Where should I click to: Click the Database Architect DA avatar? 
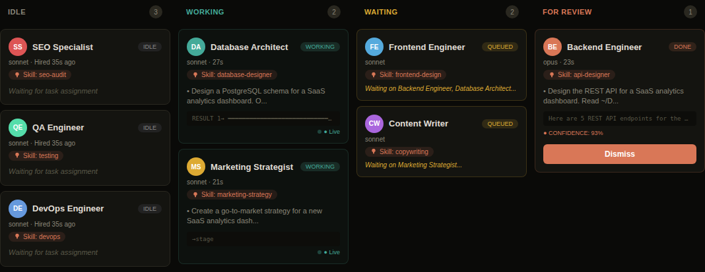[x=196, y=47]
